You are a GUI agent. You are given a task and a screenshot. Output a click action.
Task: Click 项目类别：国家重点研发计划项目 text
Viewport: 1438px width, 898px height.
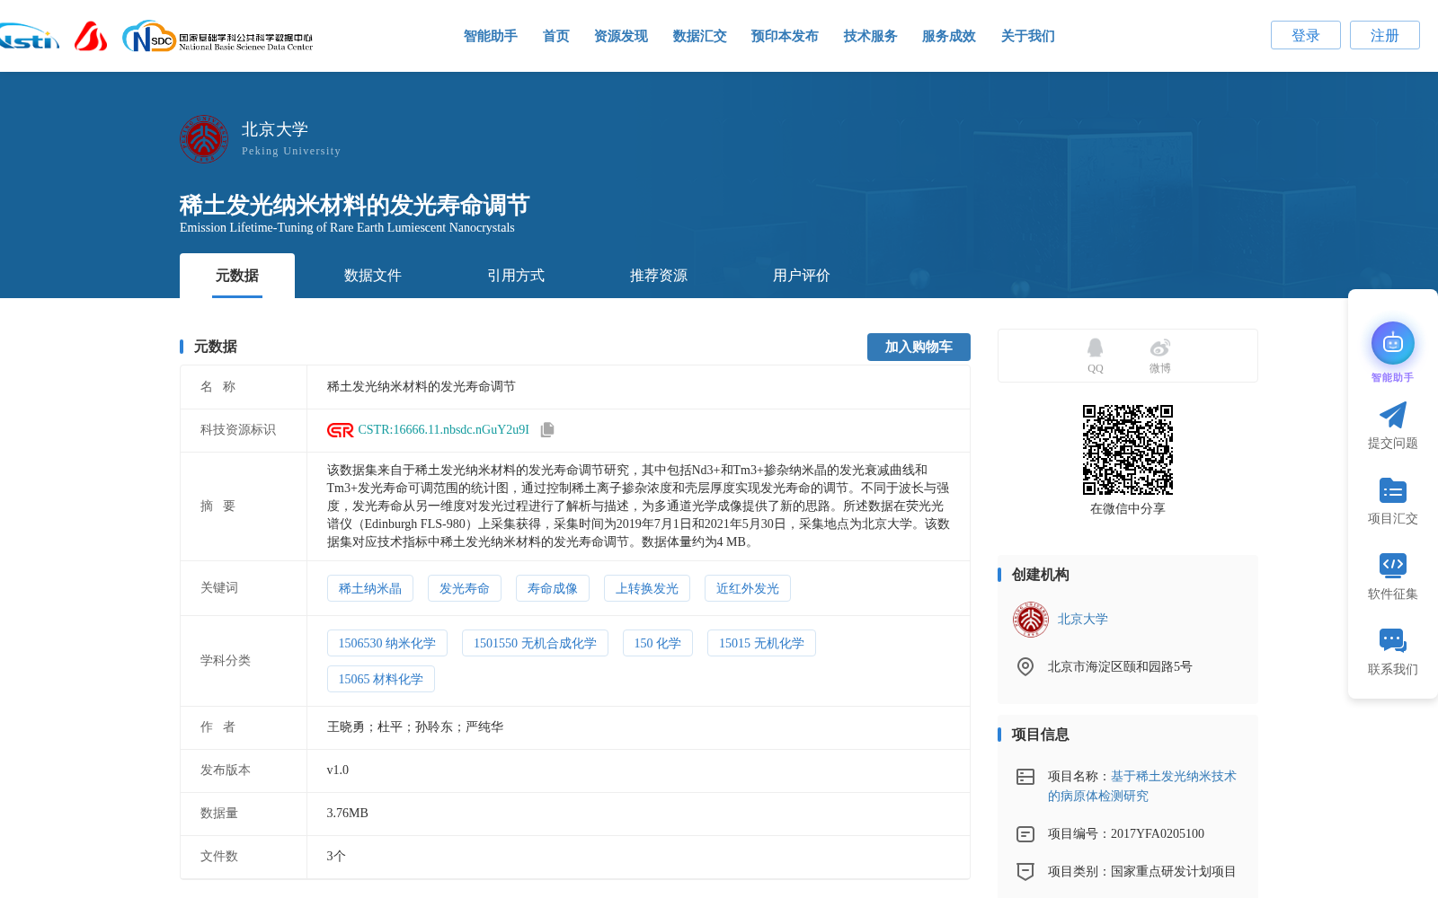click(x=1142, y=872)
